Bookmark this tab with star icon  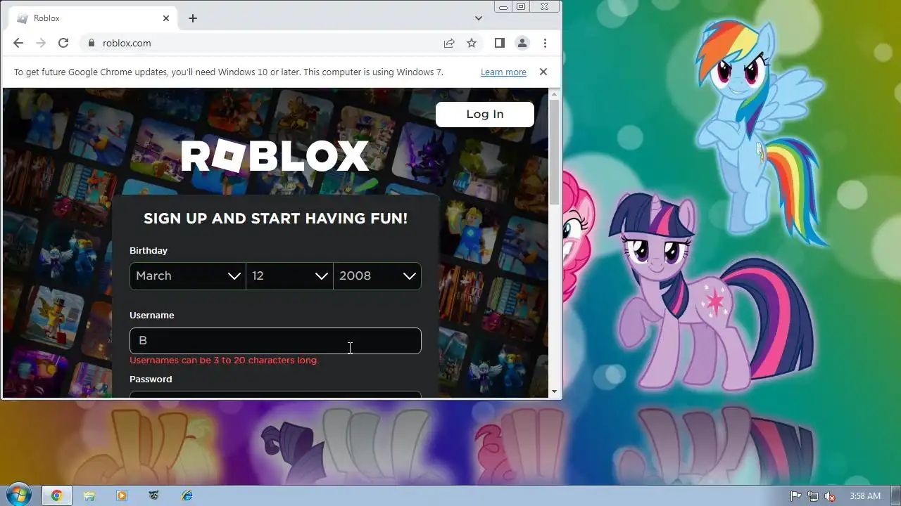click(x=472, y=43)
